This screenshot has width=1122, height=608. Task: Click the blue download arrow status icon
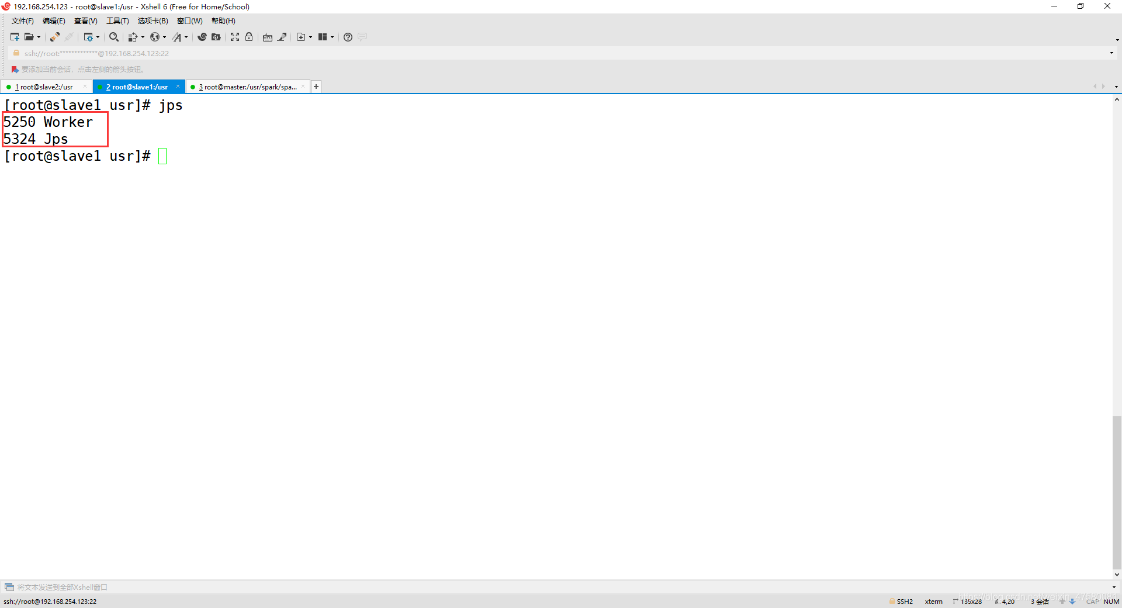(1072, 601)
